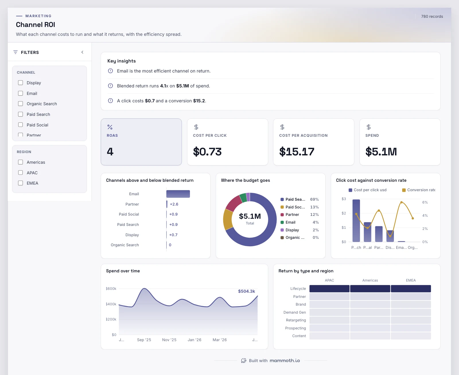
Task: Toggle the Display legend entry in budget chart
Action: (x=299, y=230)
